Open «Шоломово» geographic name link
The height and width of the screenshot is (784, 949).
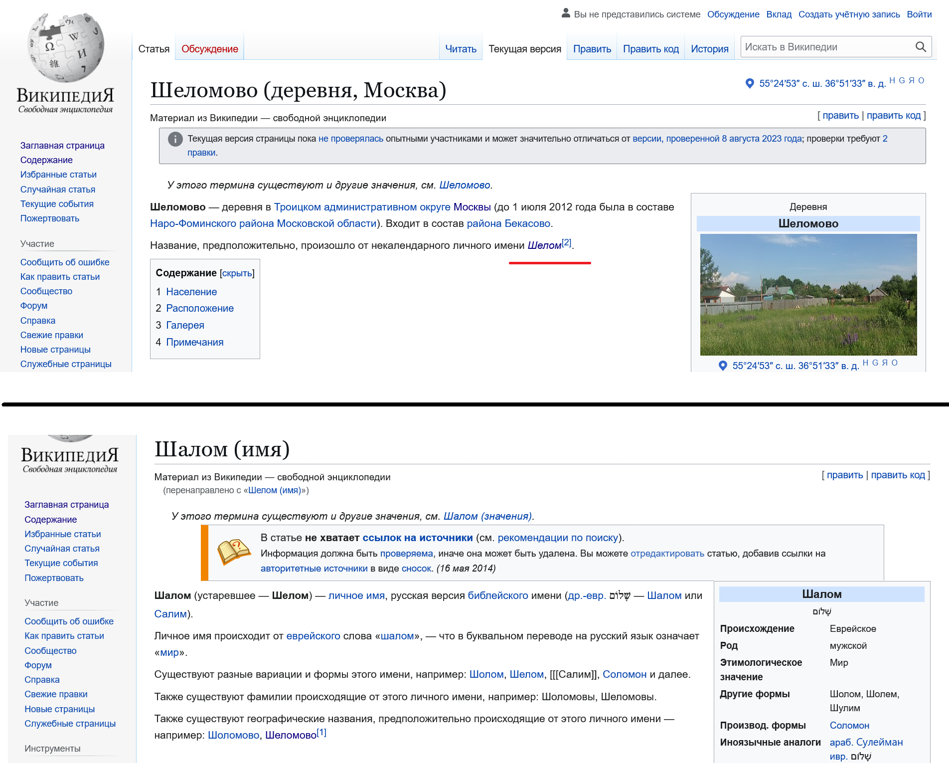tap(234, 735)
